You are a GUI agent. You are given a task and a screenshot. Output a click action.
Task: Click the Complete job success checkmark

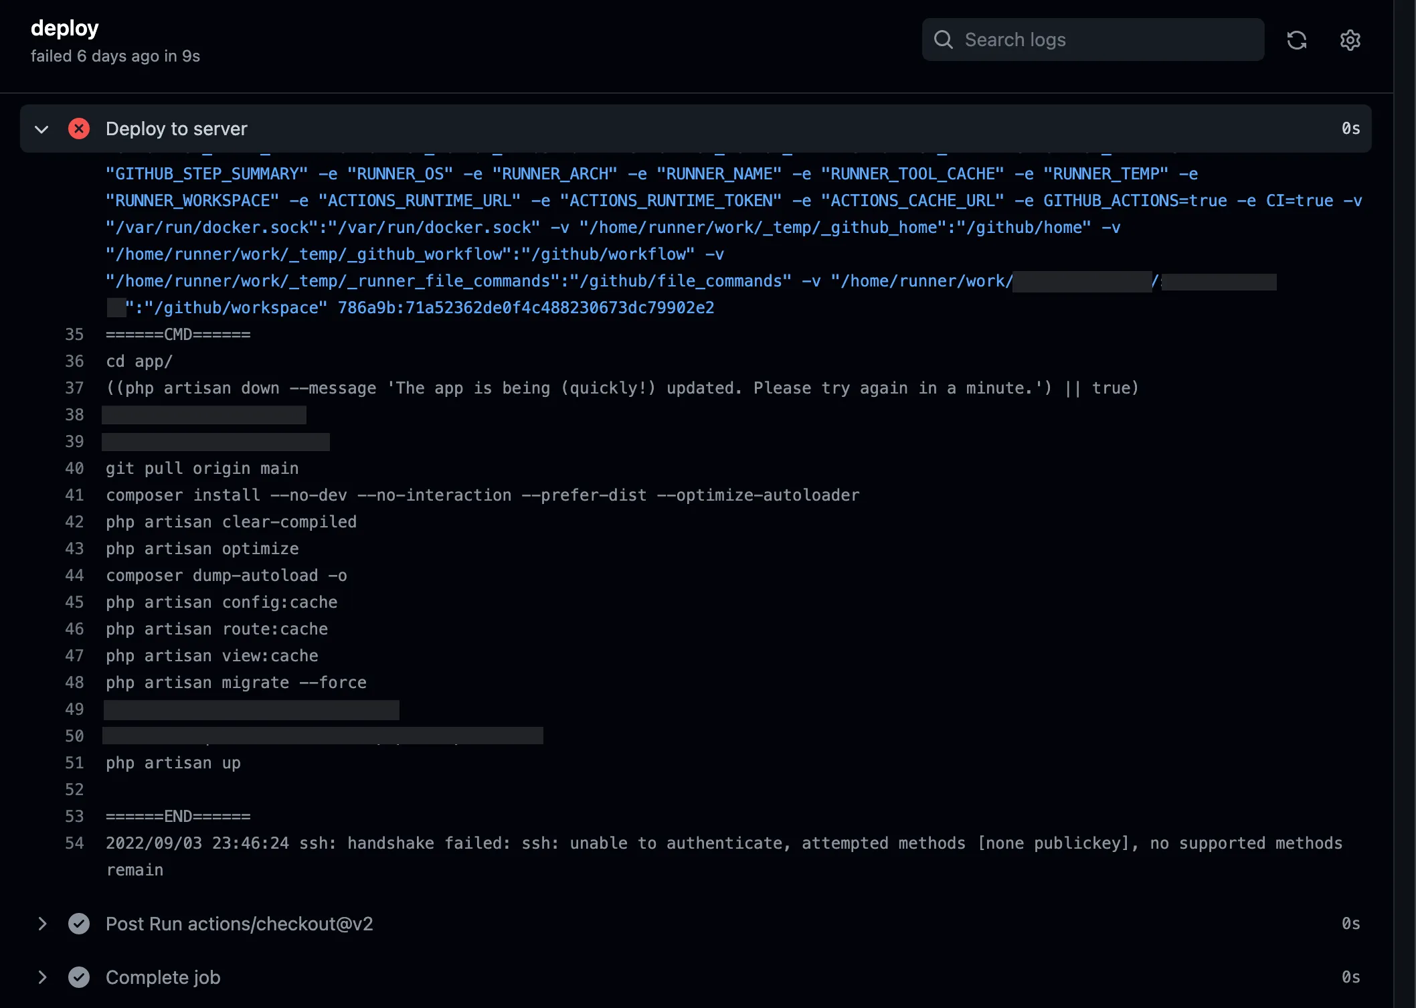(x=79, y=977)
